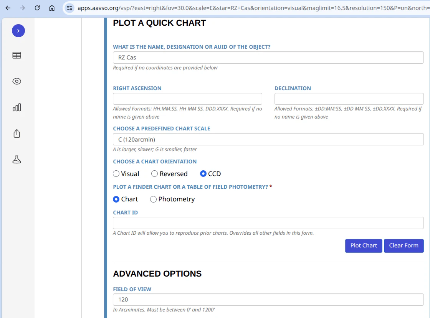Select CCD chart orientation
The width and height of the screenshot is (430, 318).
(203, 174)
